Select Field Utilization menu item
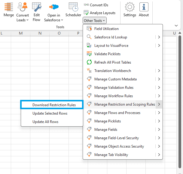 [106, 29]
